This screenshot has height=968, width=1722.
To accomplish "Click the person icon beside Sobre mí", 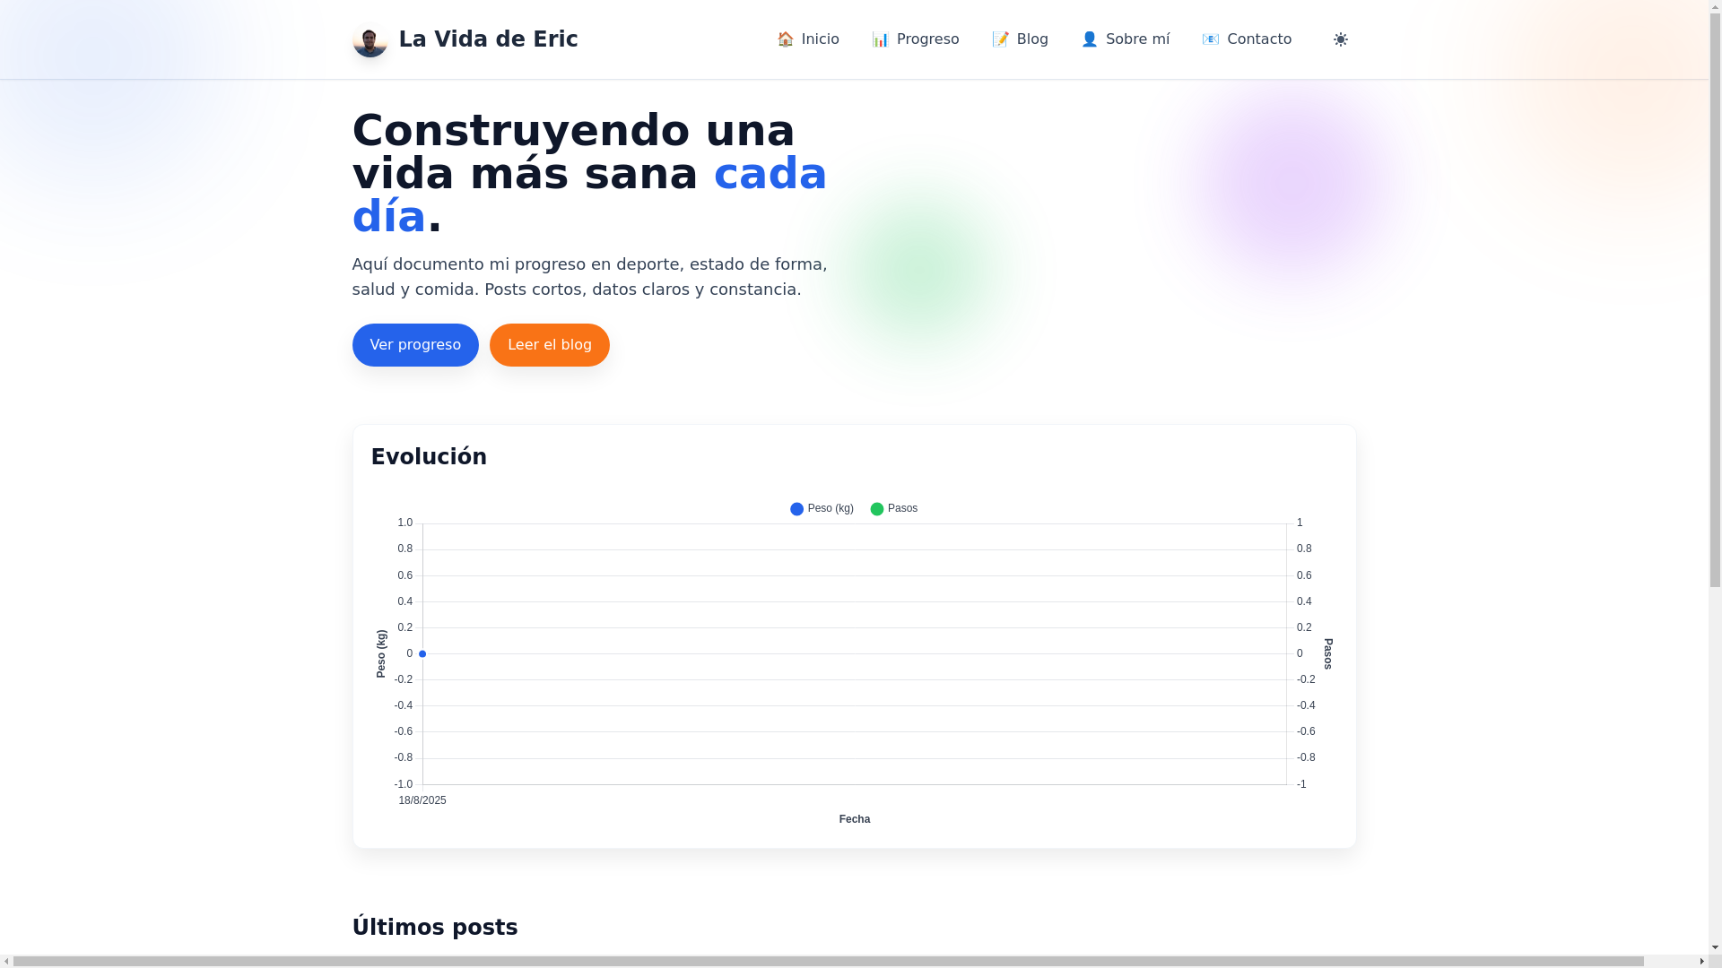I will pos(1090,39).
